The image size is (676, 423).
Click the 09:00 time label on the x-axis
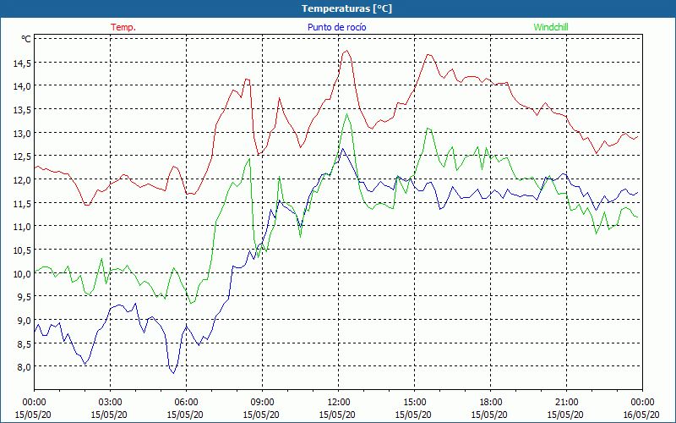(x=262, y=403)
